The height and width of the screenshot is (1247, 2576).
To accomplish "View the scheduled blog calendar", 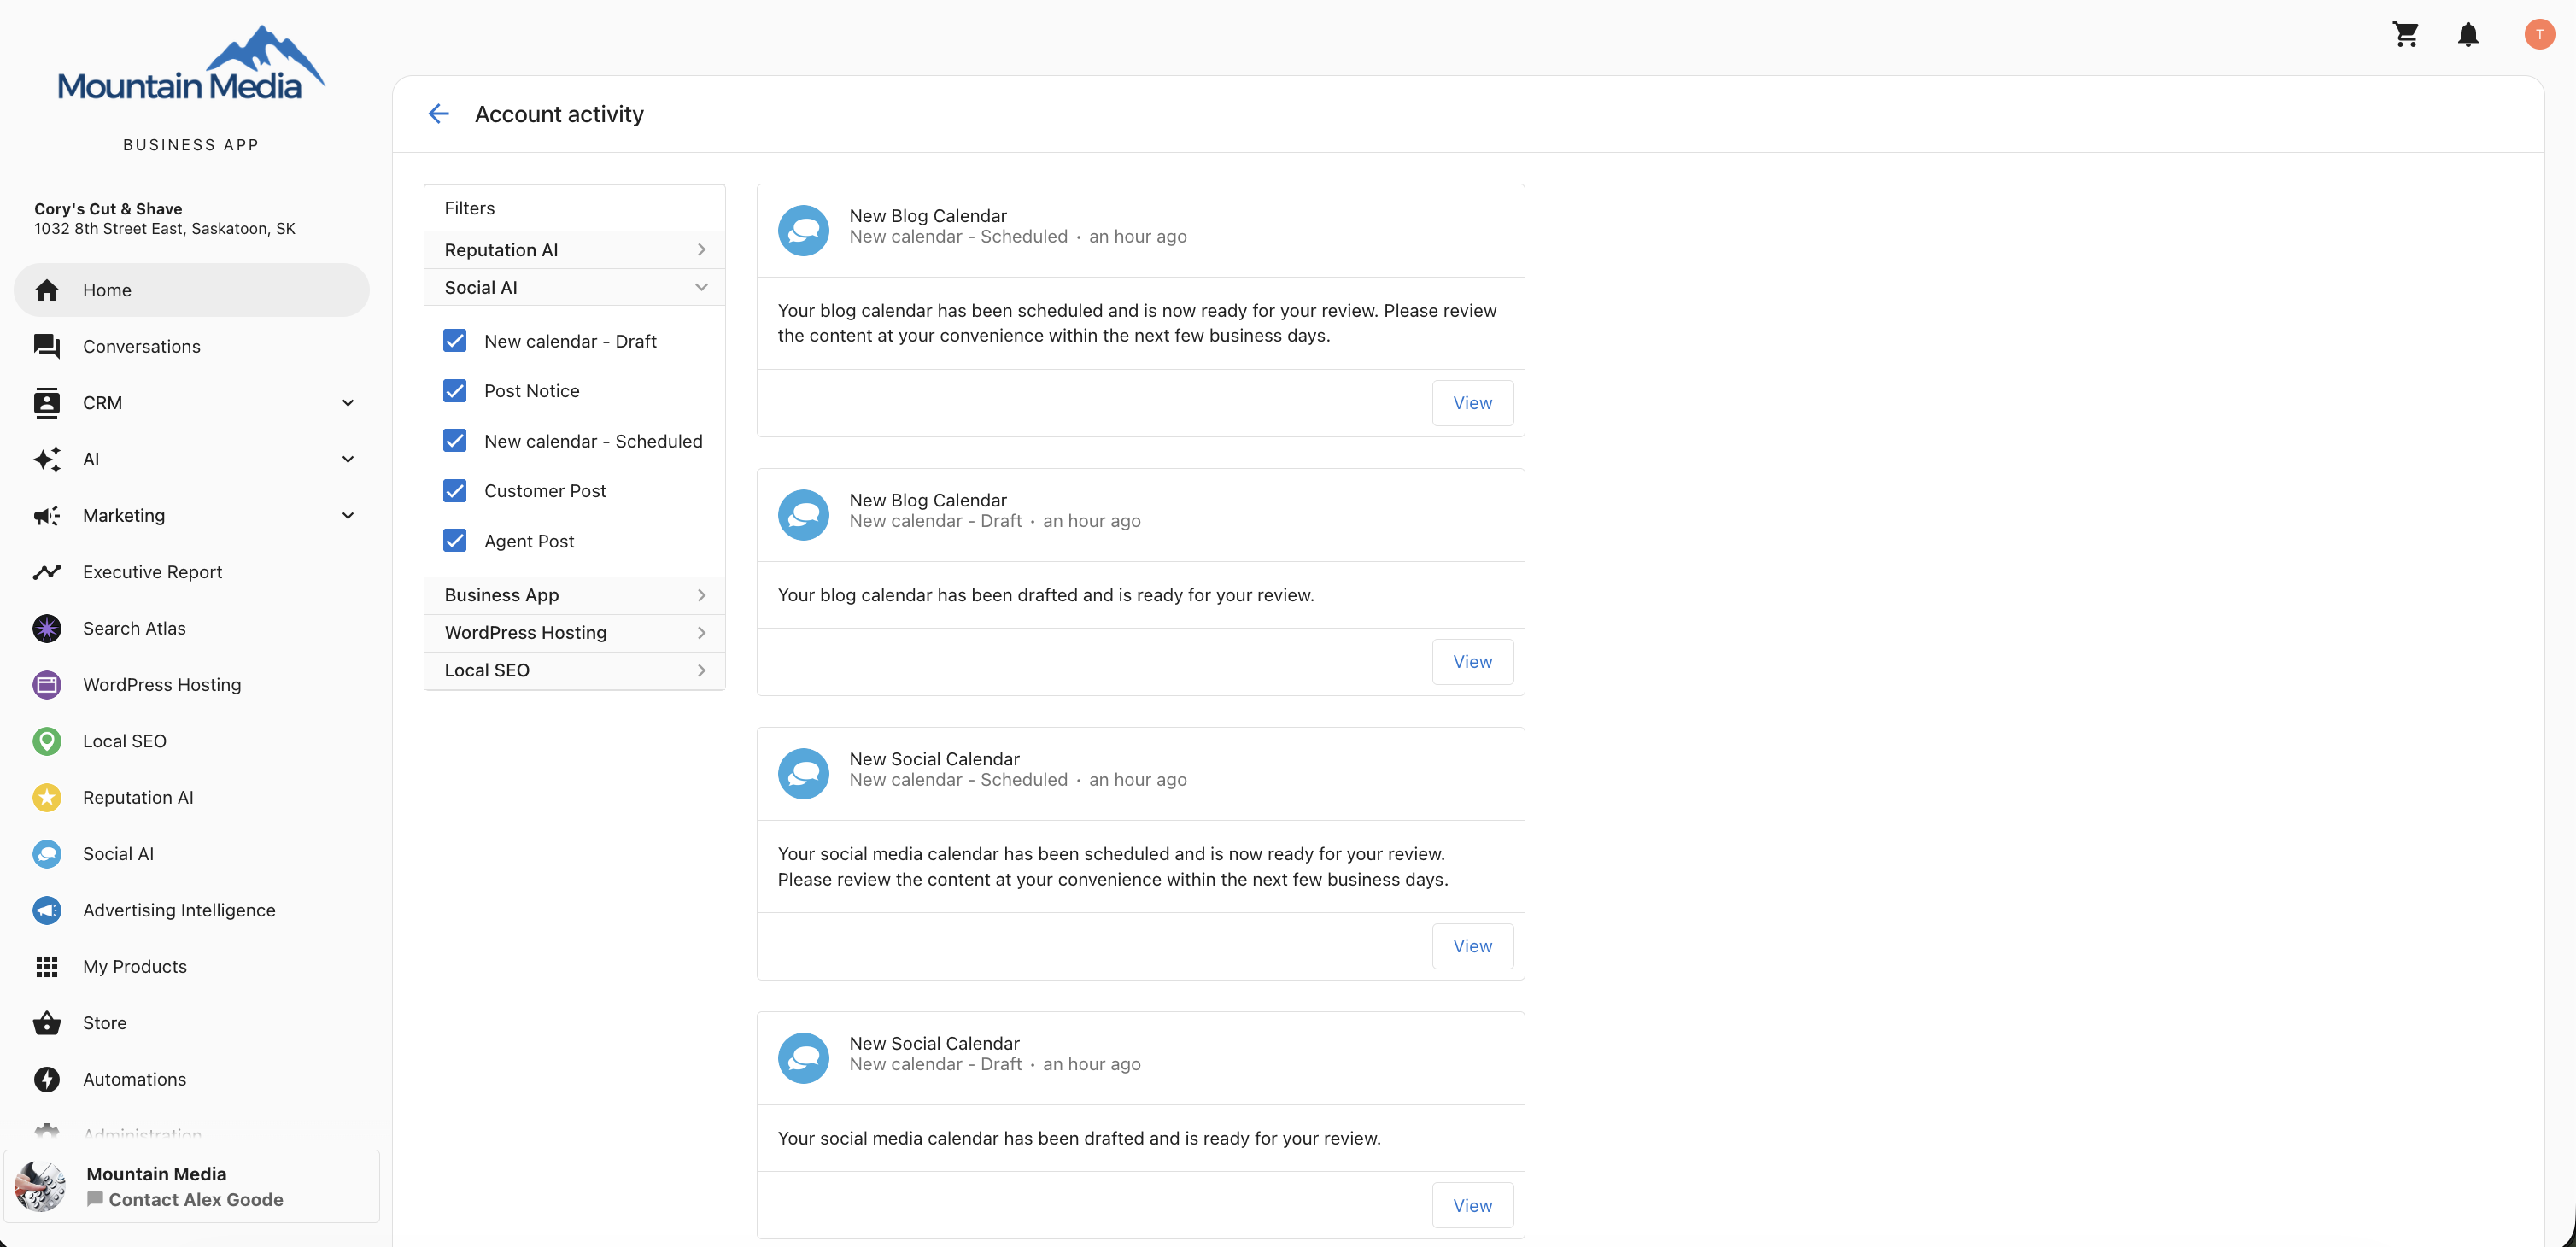I will (1472, 403).
